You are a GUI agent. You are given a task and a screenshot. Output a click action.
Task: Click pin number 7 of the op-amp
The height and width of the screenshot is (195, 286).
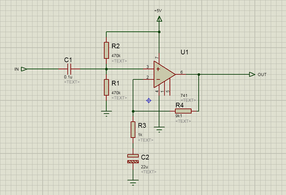click(x=157, y=58)
